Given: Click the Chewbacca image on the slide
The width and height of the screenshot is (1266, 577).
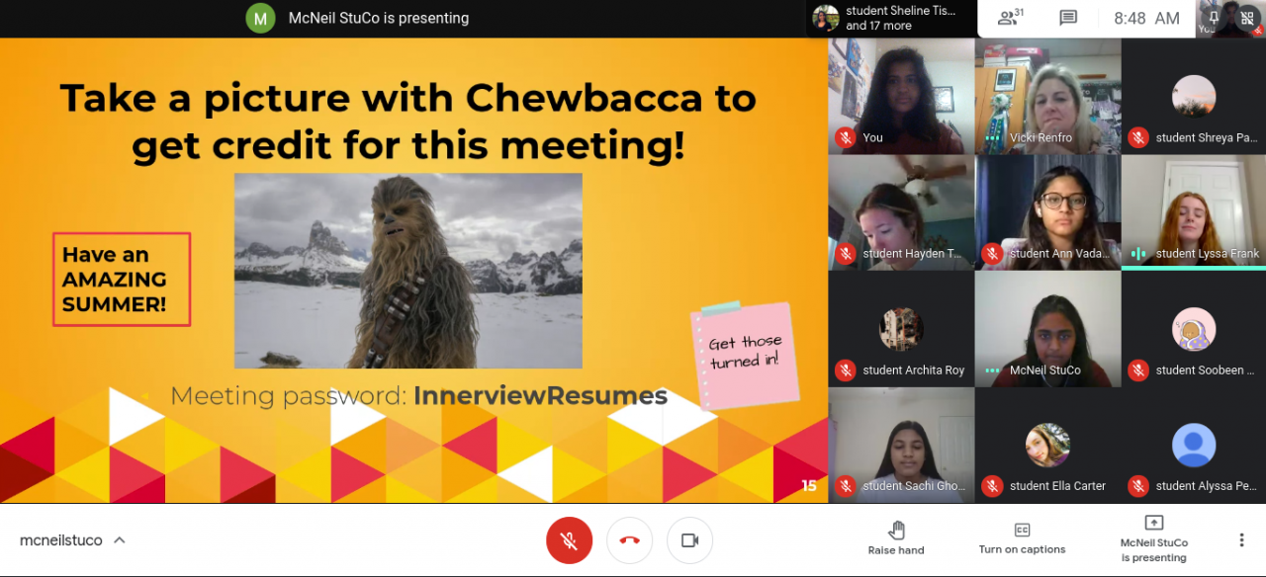Looking at the screenshot, I should point(408,271).
